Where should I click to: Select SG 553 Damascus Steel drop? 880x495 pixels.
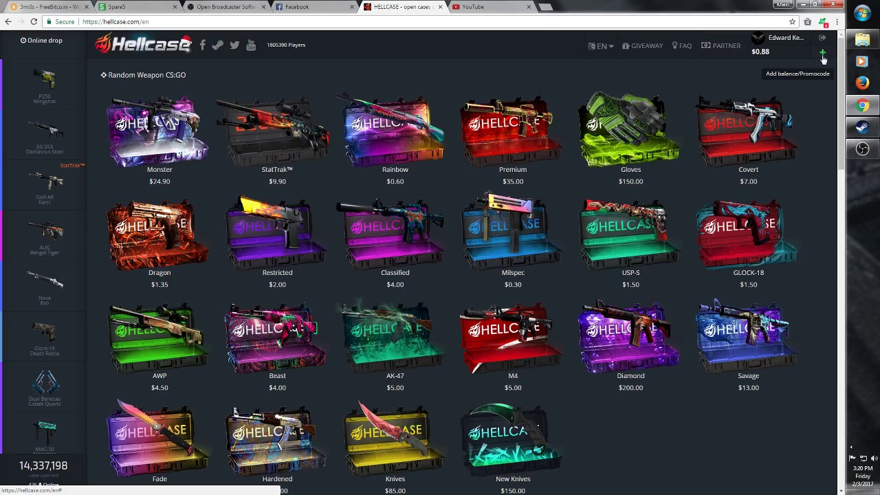[45, 136]
